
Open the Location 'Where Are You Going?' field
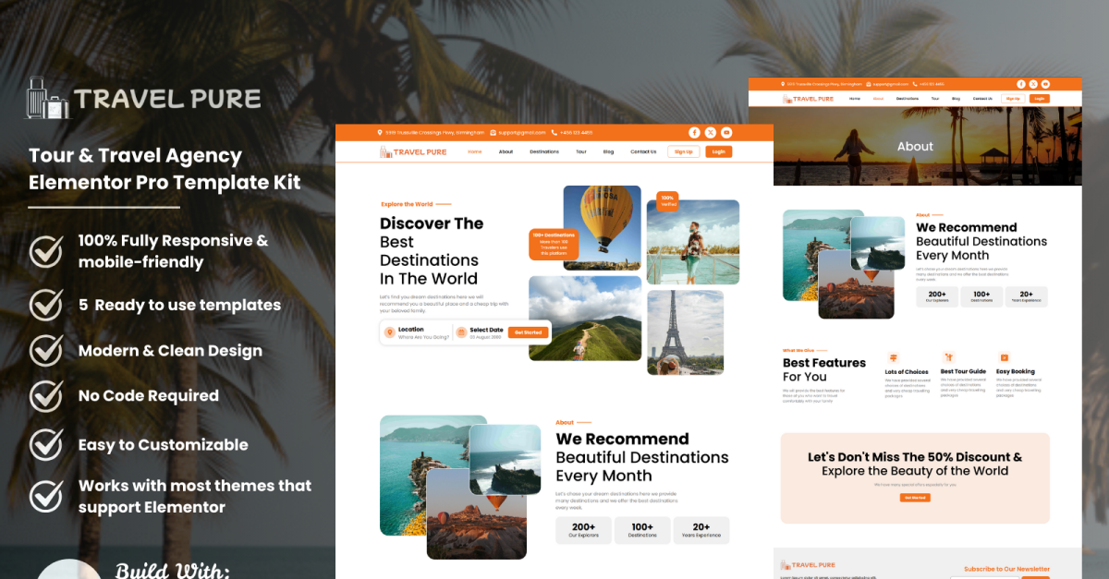(x=422, y=332)
